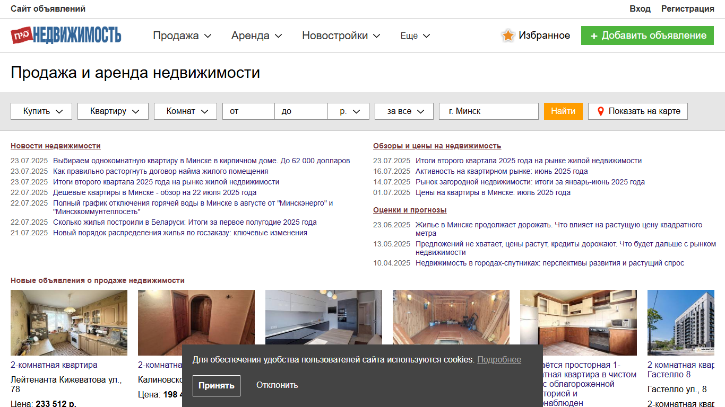Open the garage interior listing photo
Viewport: 725px width, 407px height.
click(x=451, y=317)
